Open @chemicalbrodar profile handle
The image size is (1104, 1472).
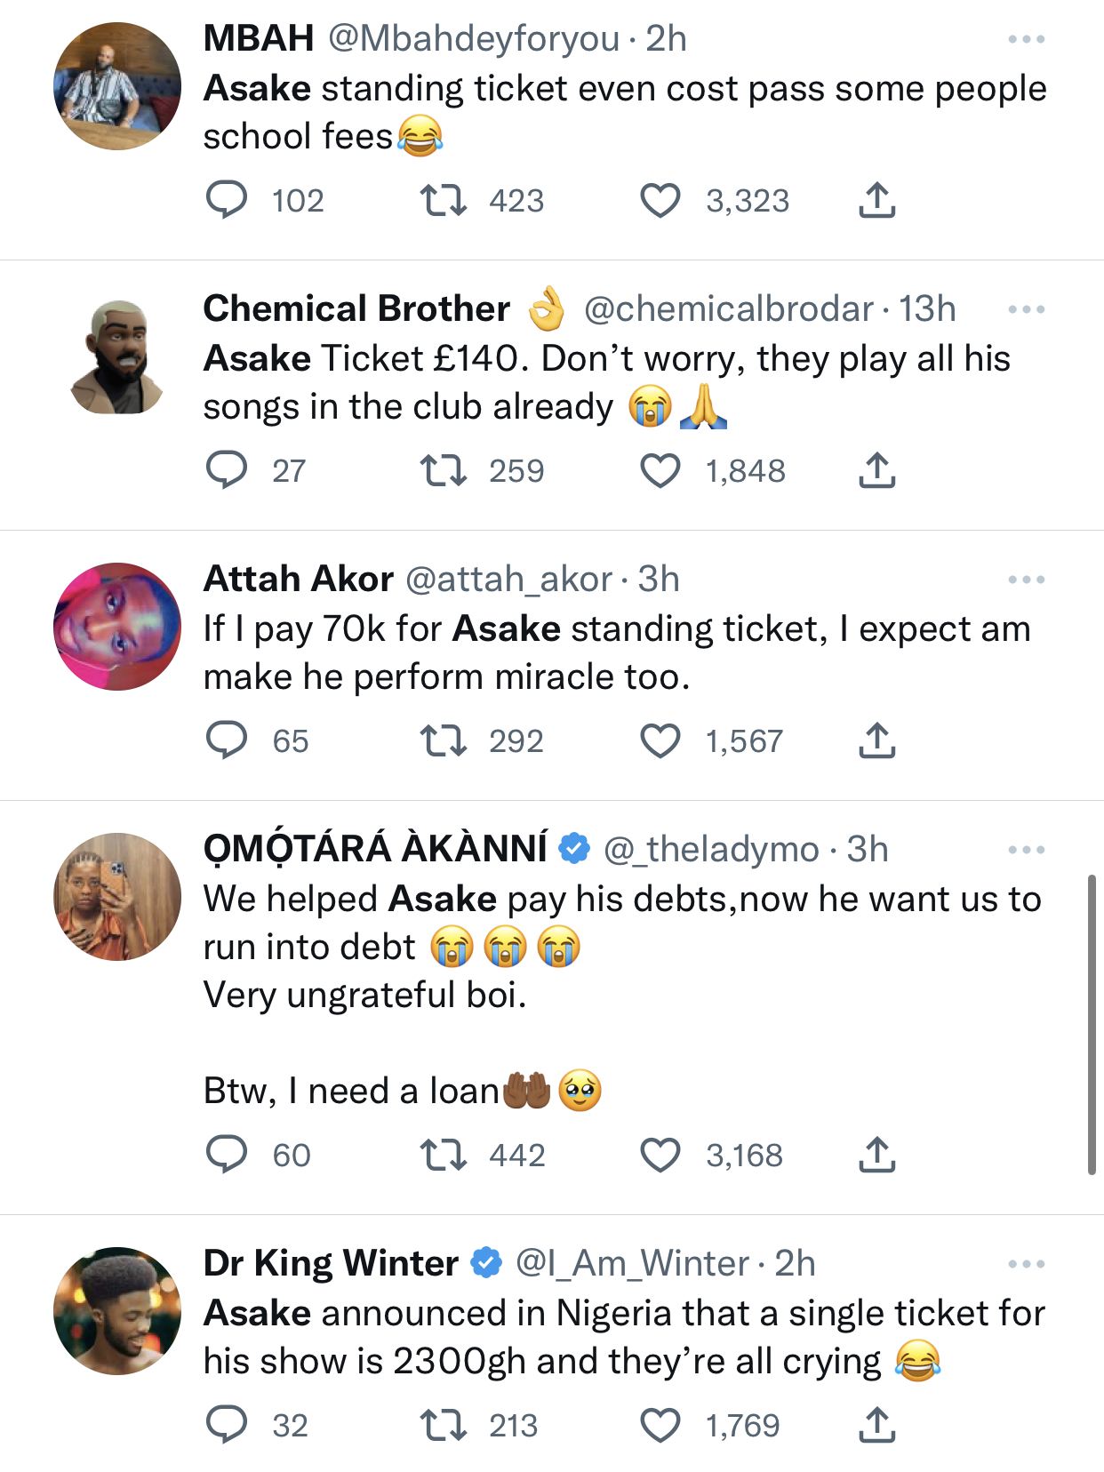click(728, 309)
